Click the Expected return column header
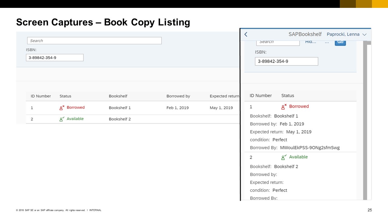 pos(224,96)
